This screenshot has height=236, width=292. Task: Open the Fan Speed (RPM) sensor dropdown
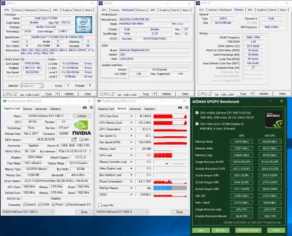pos(131,143)
